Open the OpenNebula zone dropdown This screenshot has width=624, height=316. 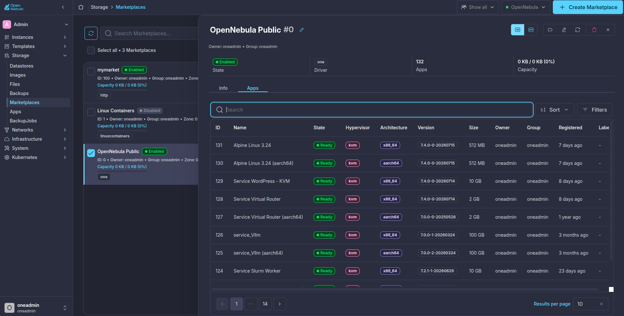(x=525, y=7)
